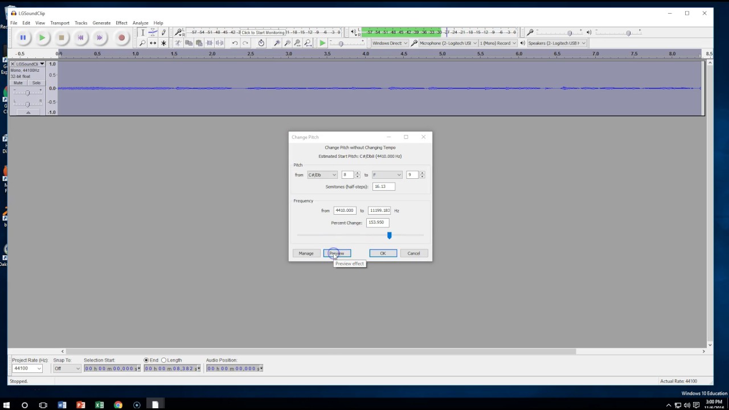
Task: Adjust the recording volume slider
Action: pos(570,32)
